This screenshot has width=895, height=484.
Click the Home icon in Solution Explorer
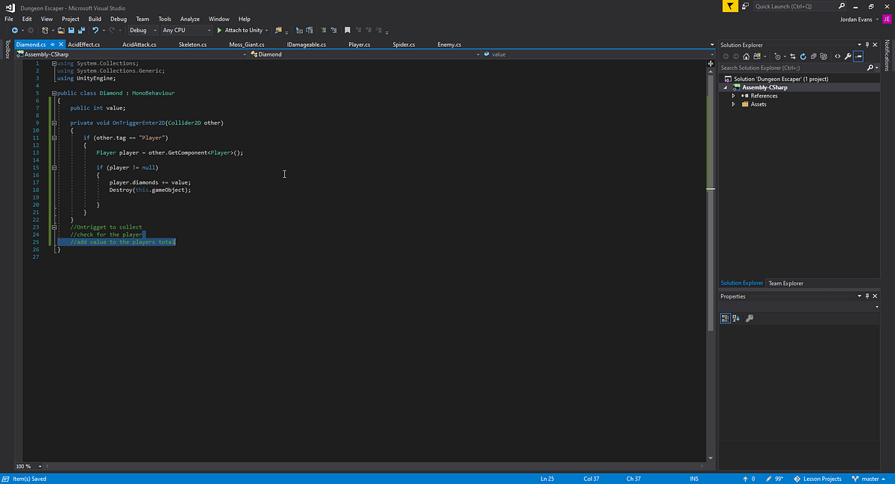pos(747,56)
